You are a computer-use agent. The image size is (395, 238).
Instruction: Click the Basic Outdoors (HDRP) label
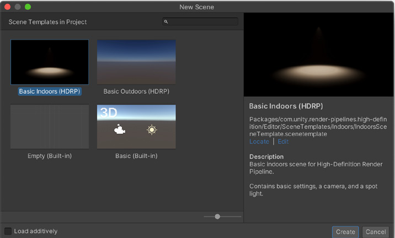(136, 91)
